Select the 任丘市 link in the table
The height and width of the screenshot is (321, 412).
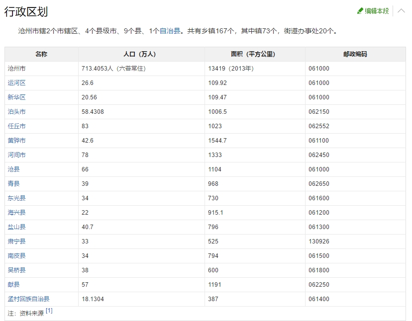pos(16,126)
